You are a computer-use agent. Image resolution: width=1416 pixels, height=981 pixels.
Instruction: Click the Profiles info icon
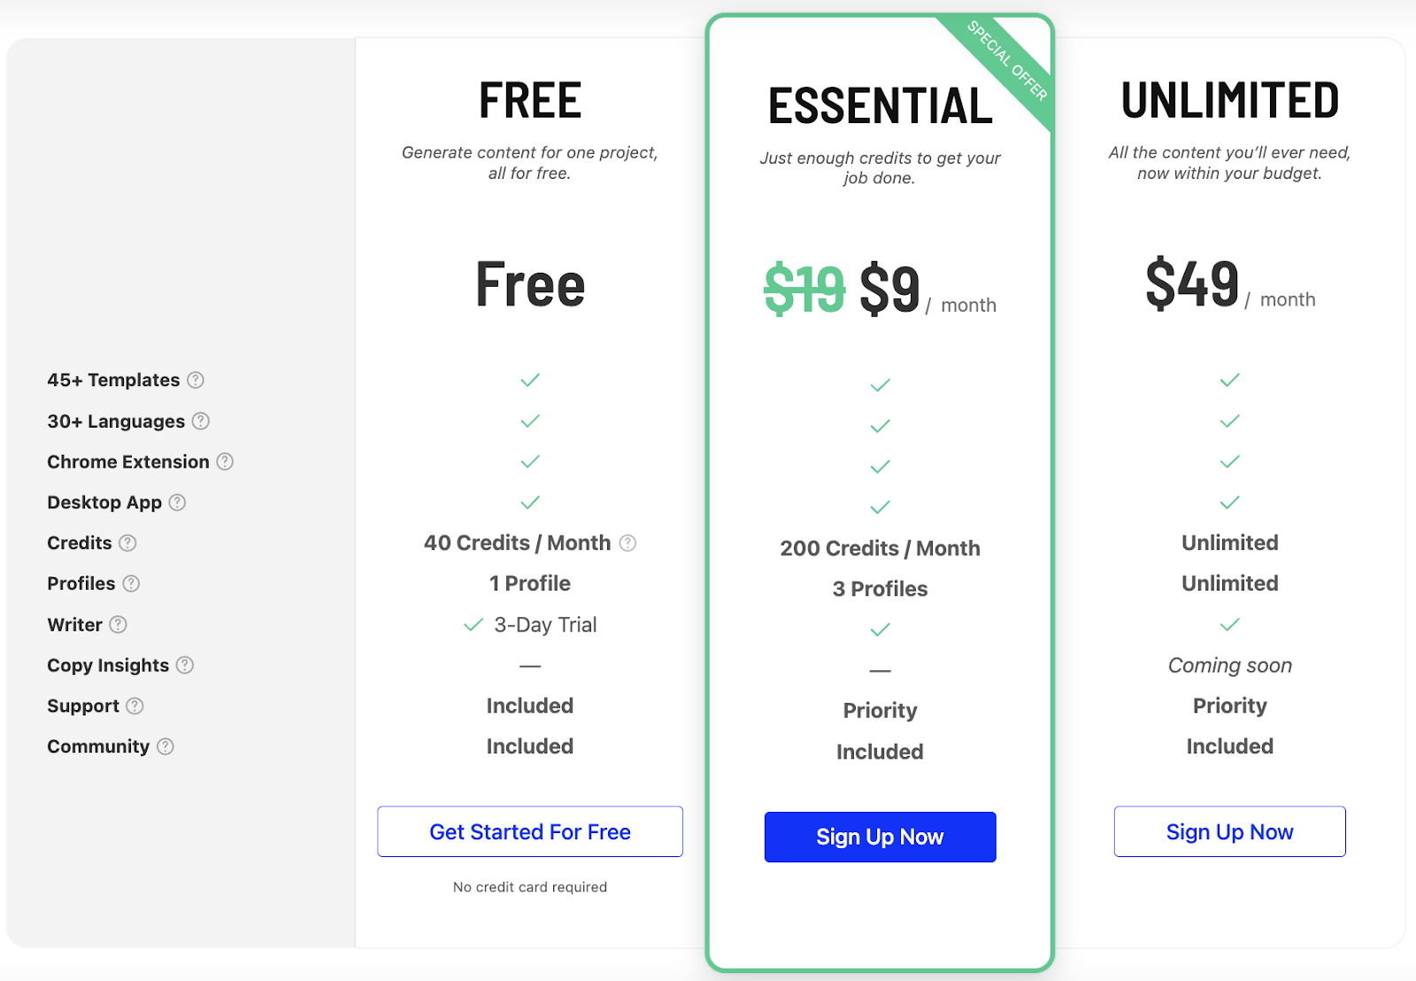tap(131, 583)
